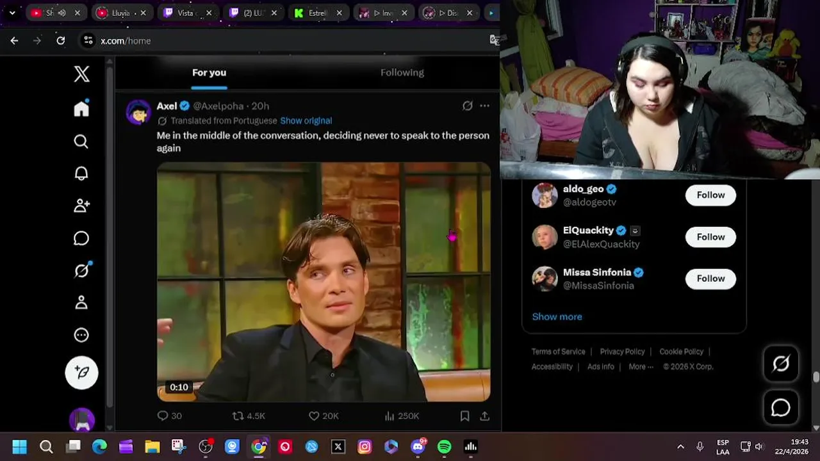The width and height of the screenshot is (820, 461).
Task: Switch to the For you tab
Action: [209, 72]
